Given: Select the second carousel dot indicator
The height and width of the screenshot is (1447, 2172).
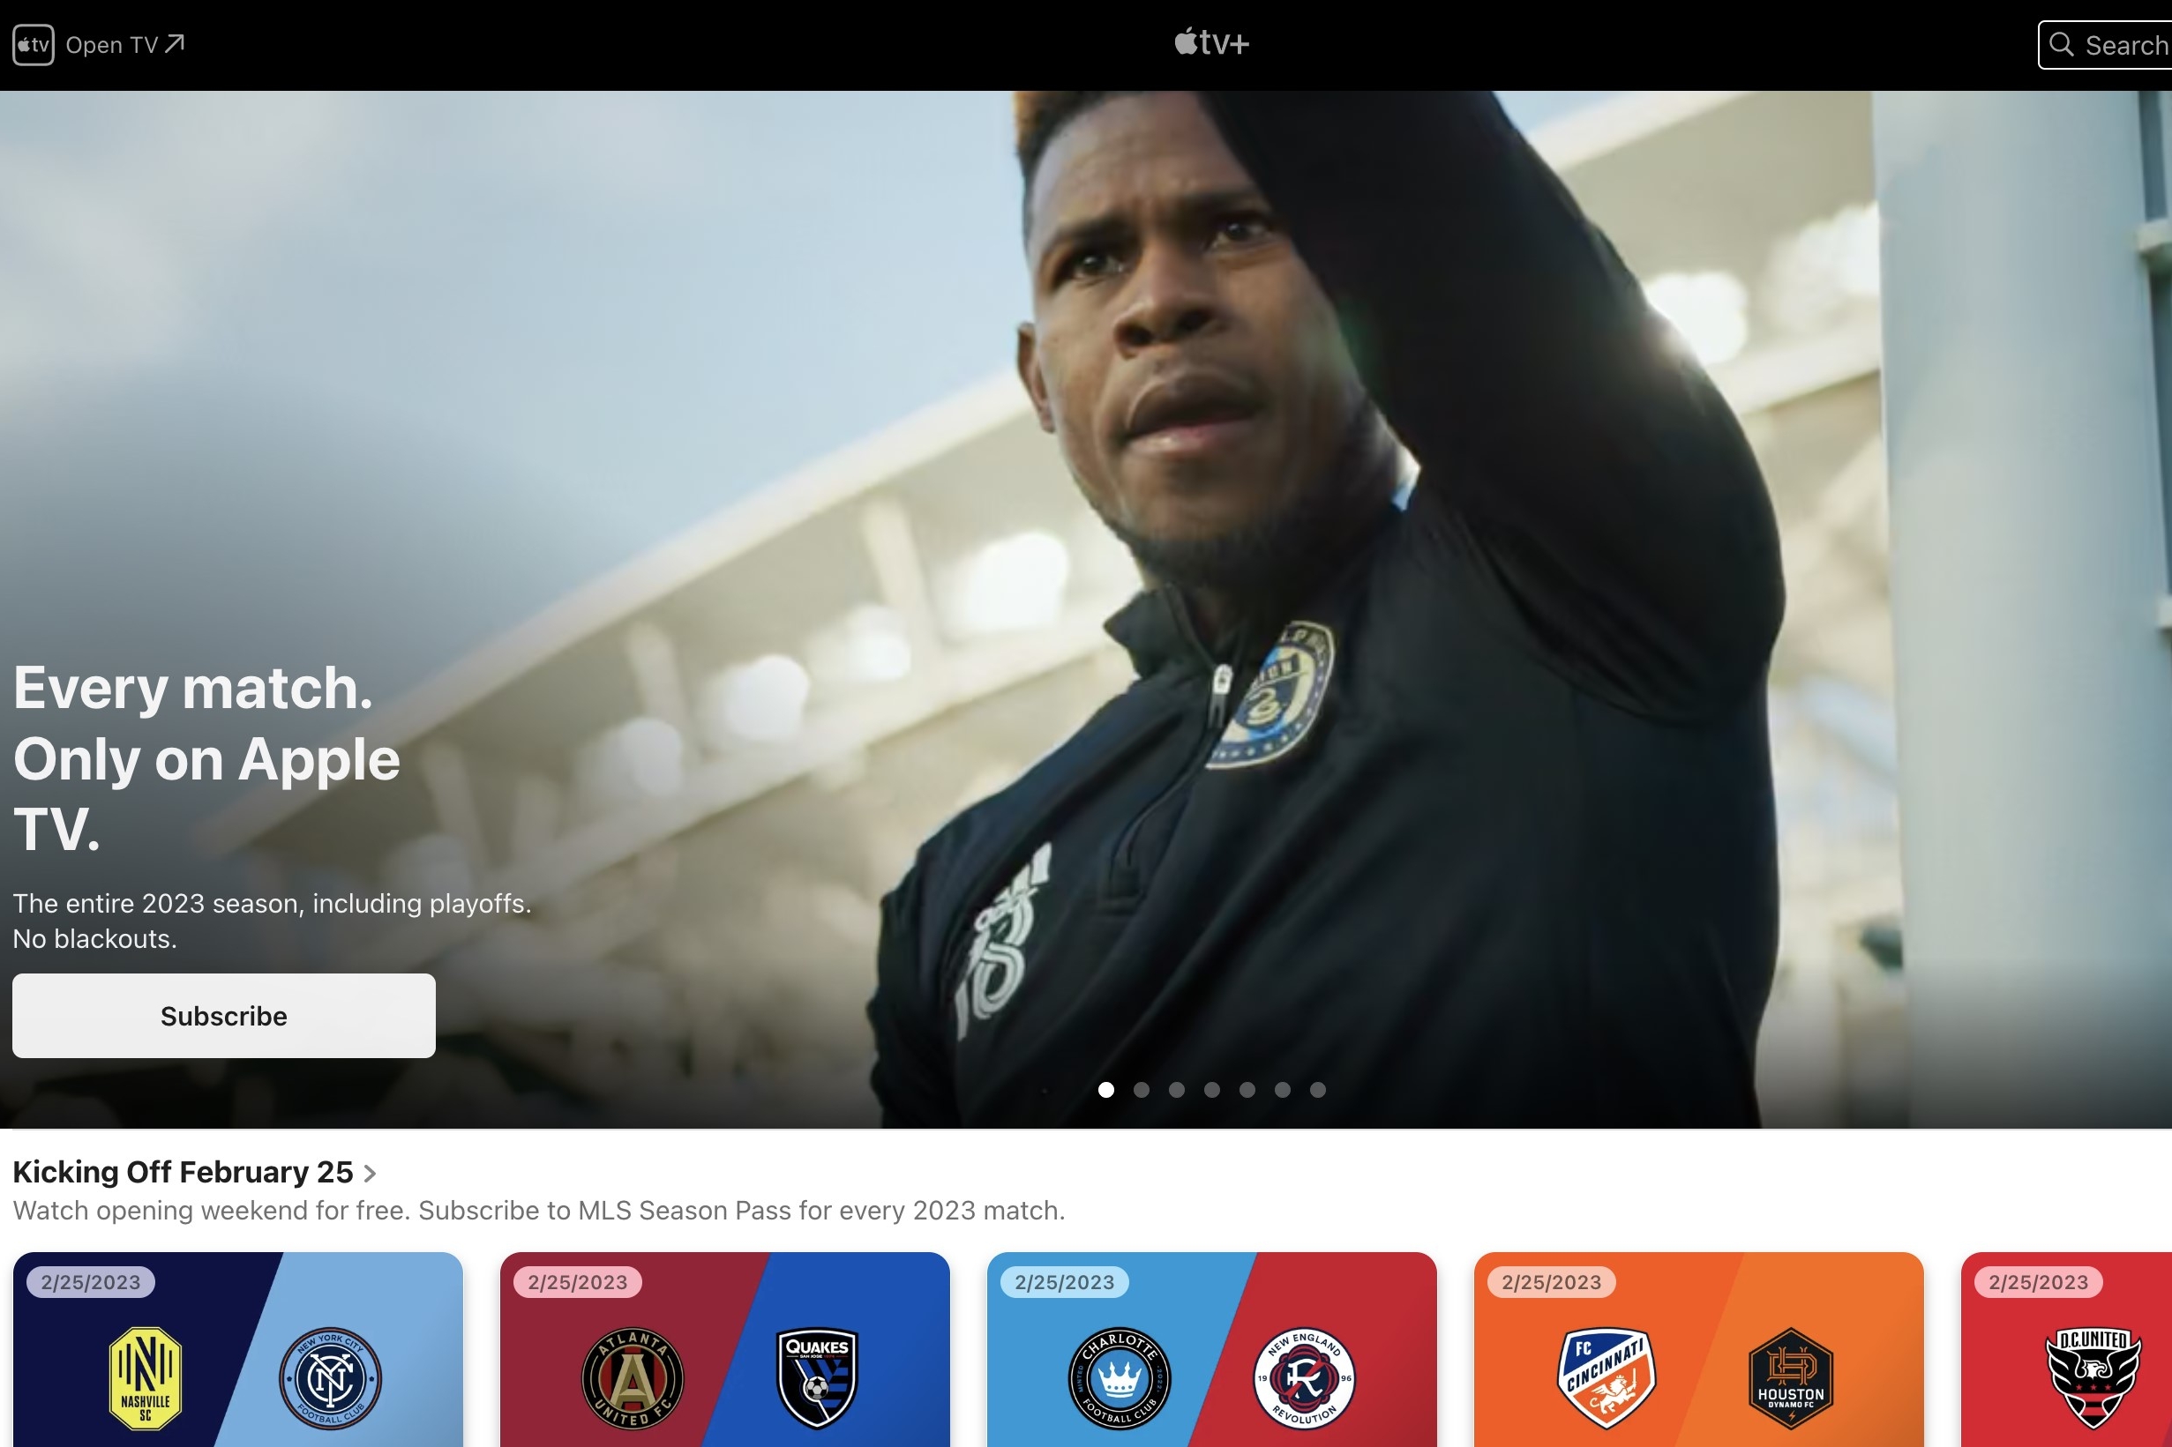Looking at the screenshot, I should (x=1142, y=1088).
